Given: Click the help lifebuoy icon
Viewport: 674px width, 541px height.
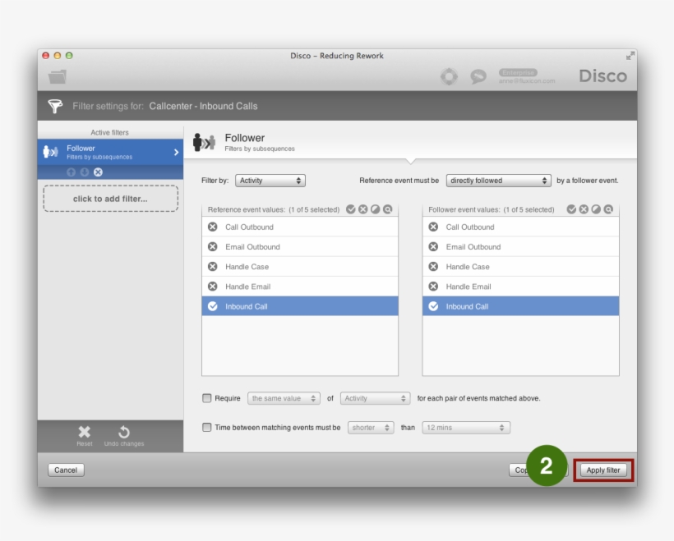Looking at the screenshot, I should (x=449, y=76).
